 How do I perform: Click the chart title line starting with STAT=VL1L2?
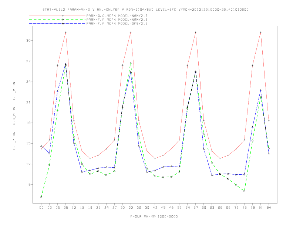145,10
